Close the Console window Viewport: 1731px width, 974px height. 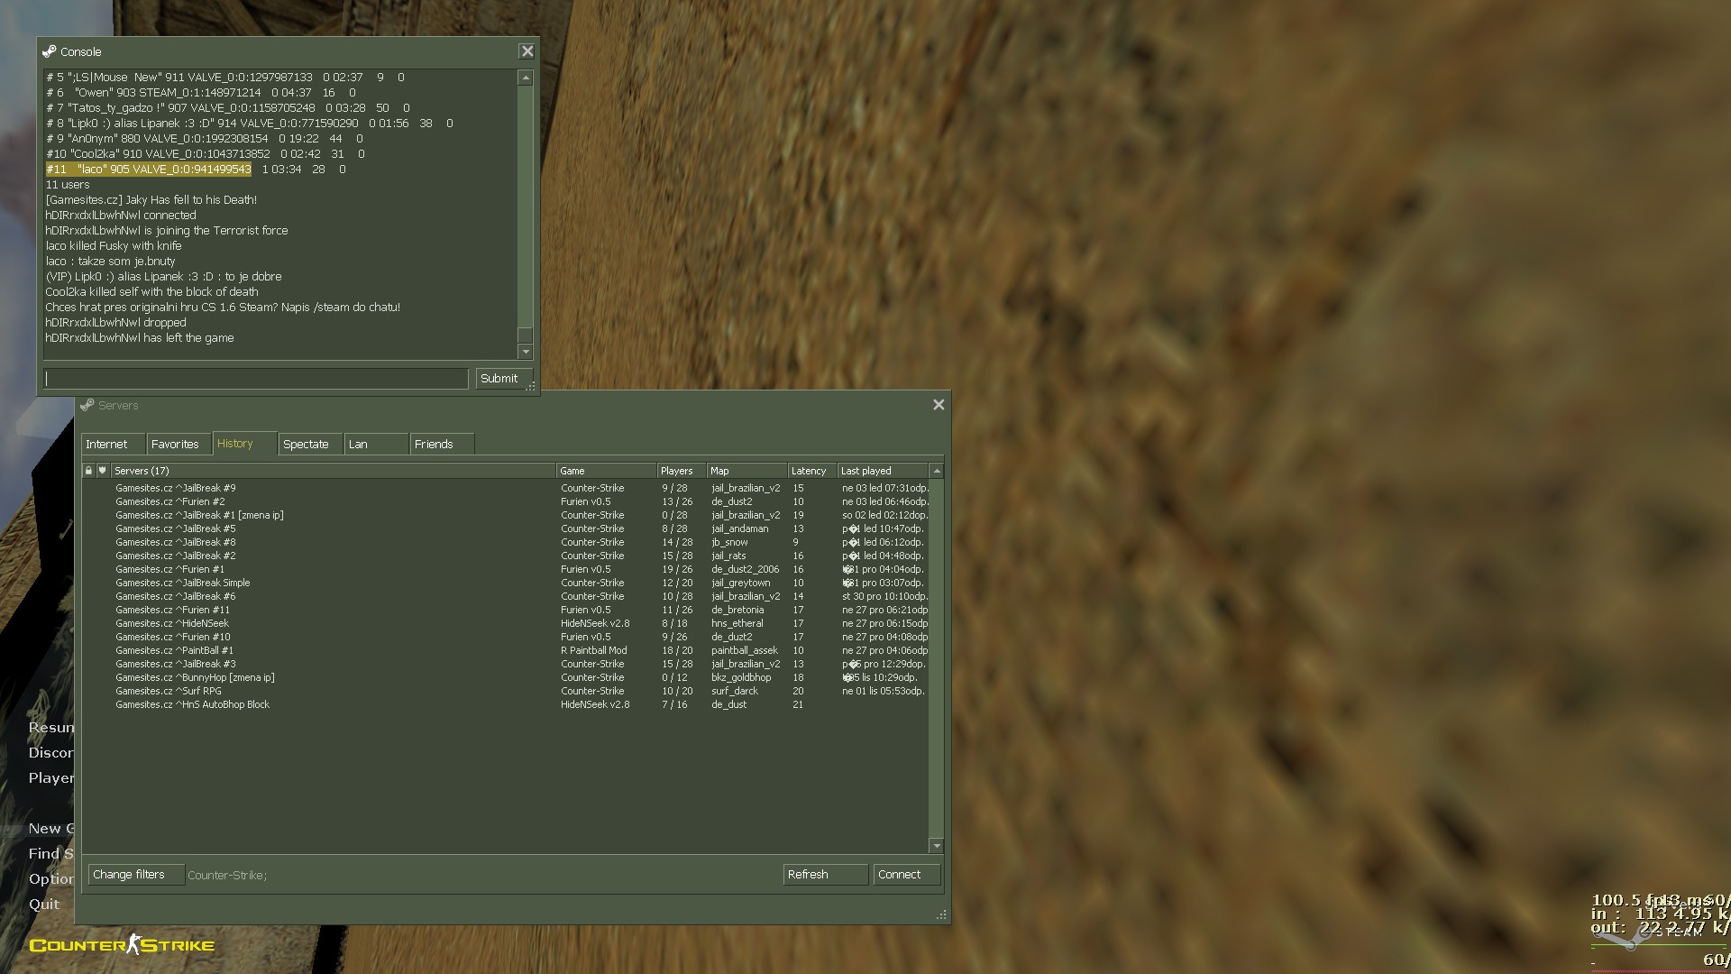tap(527, 51)
